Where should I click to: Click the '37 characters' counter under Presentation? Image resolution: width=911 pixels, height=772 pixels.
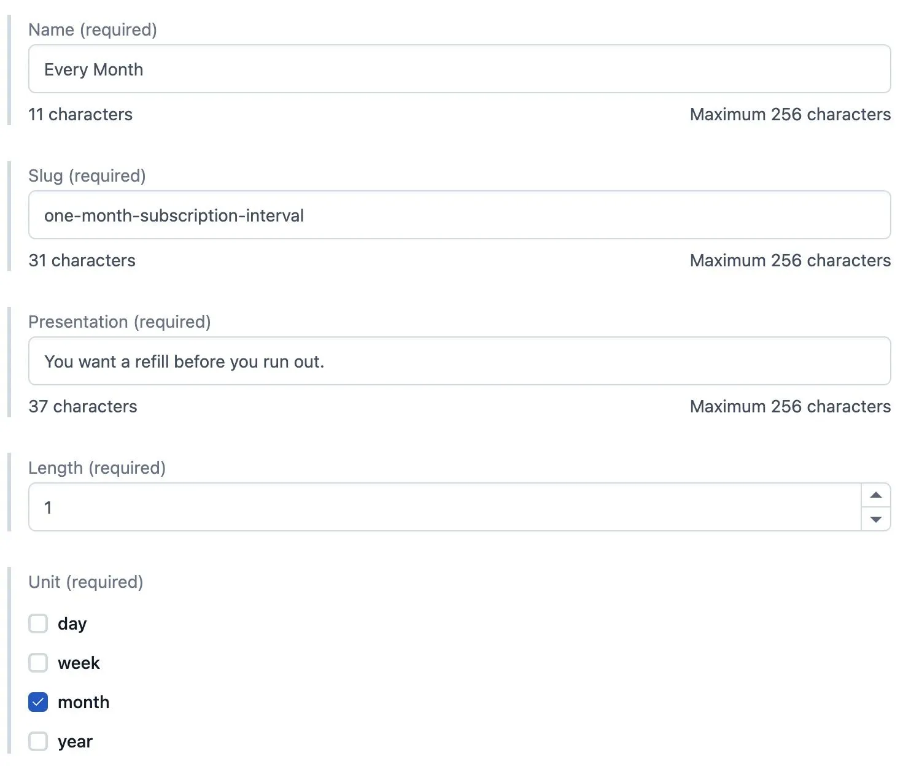pos(83,406)
